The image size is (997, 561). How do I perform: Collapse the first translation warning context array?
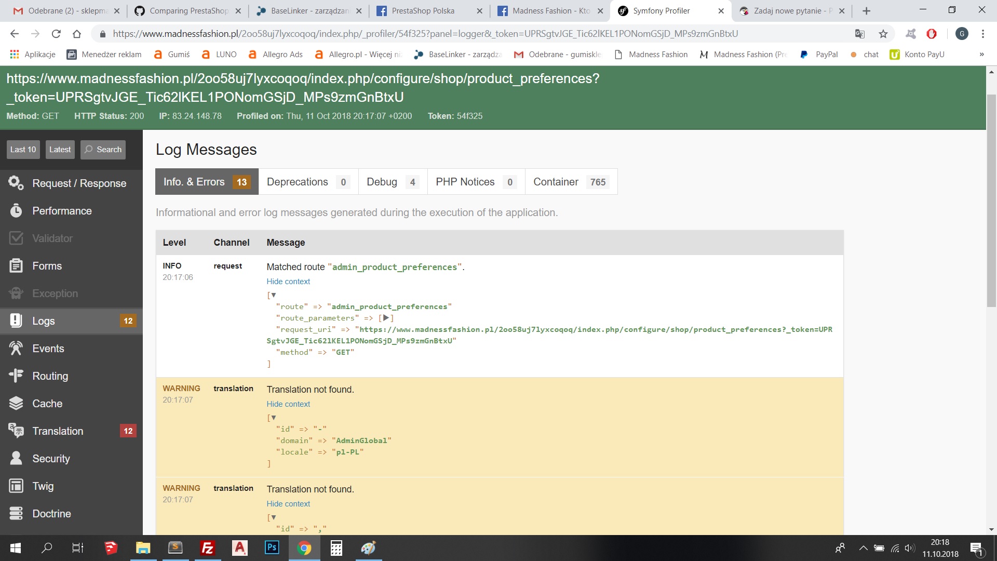tap(274, 418)
